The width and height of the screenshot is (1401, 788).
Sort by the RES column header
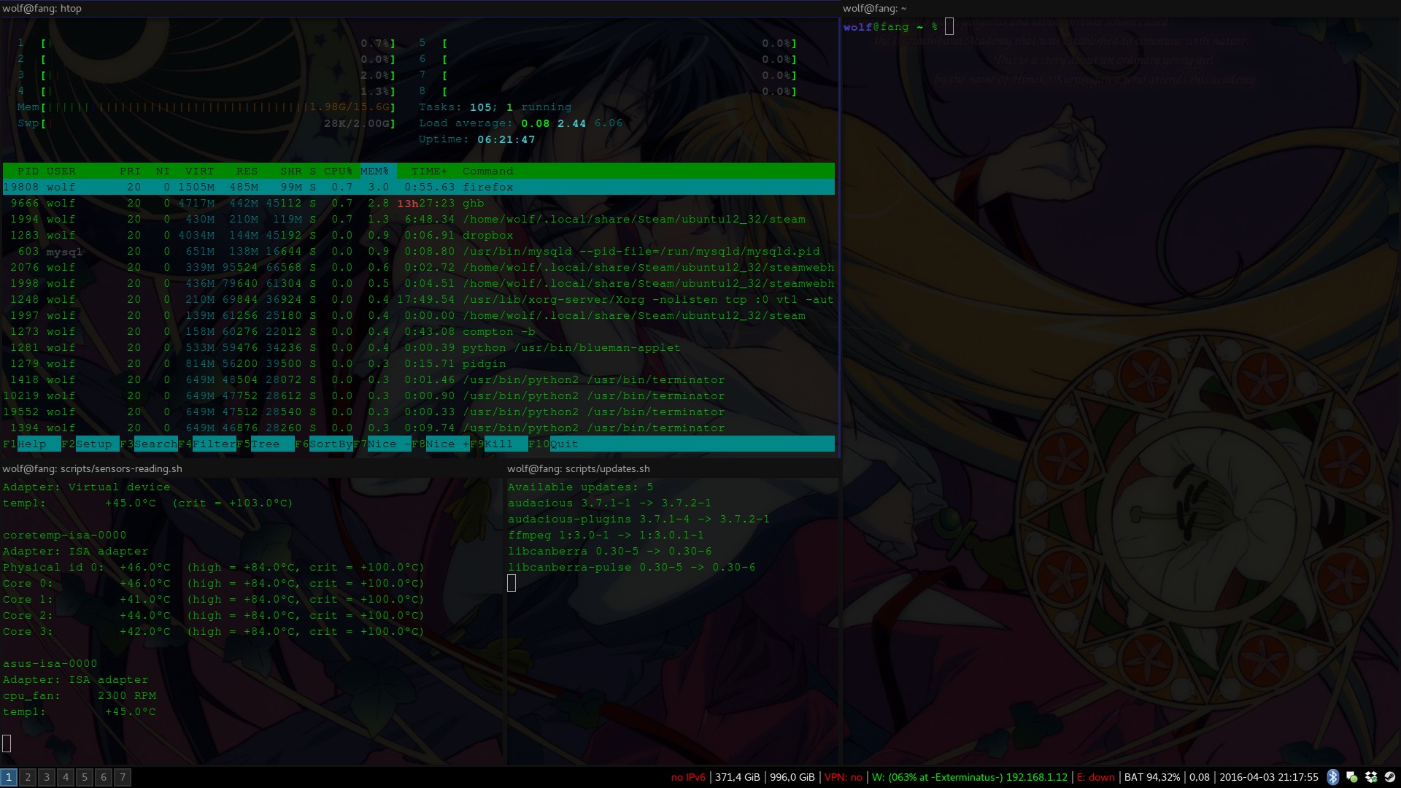coord(247,171)
